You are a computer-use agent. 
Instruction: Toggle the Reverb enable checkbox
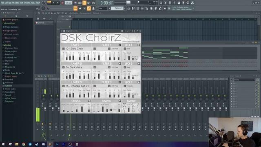(119, 101)
